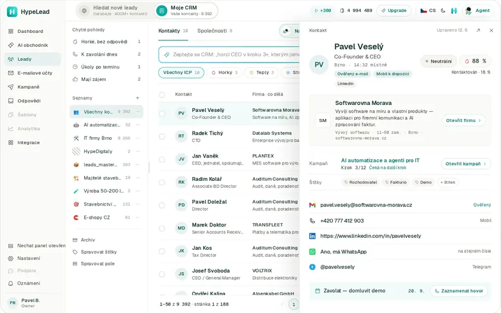
Task: Add a tag with + štítek
Action: coord(448,182)
